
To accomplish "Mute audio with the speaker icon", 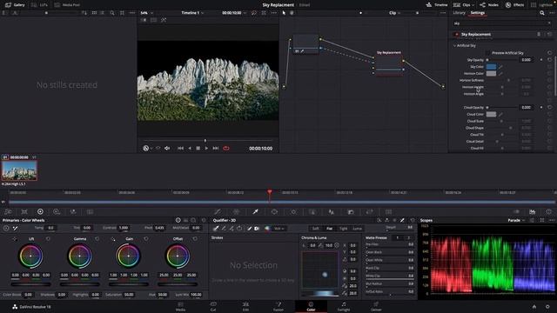I will [167, 149].
